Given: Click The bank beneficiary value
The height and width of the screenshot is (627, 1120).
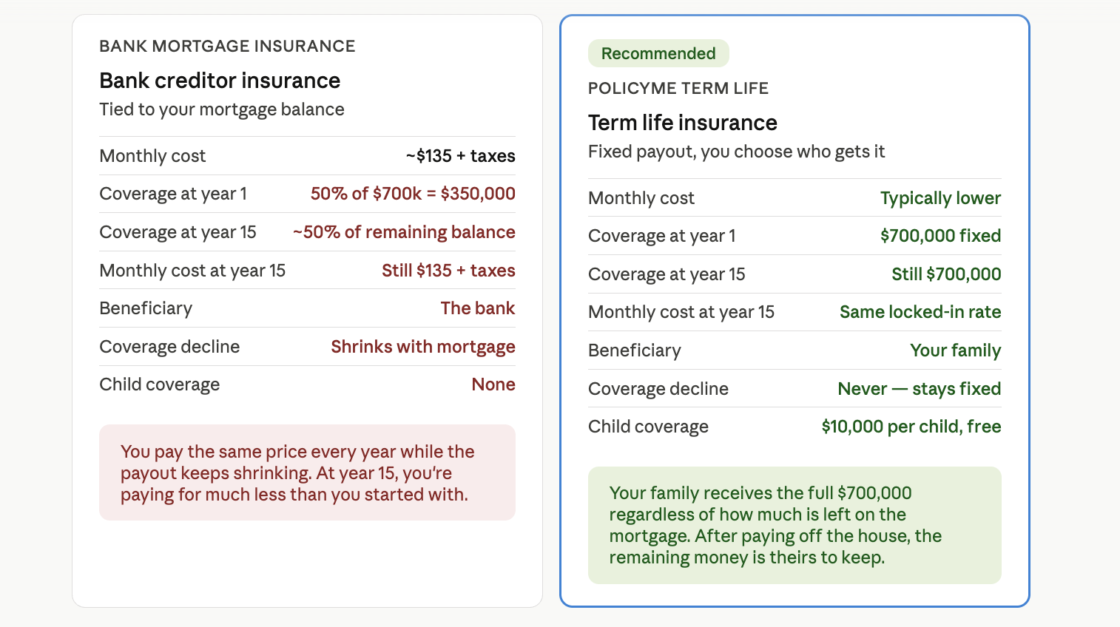Looking at the screenshot, I should pyautogui.click(x=478, y=308).
